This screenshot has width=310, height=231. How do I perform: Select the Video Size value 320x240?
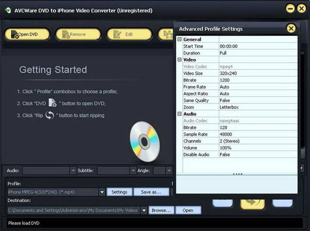click(x=258, y=73)
